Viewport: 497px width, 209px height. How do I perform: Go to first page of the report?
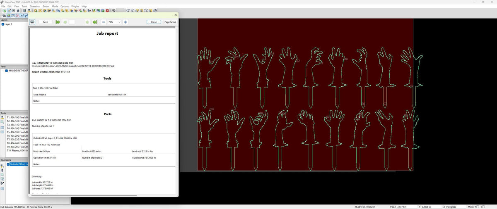pyautogui.click(x=58, y=22)
